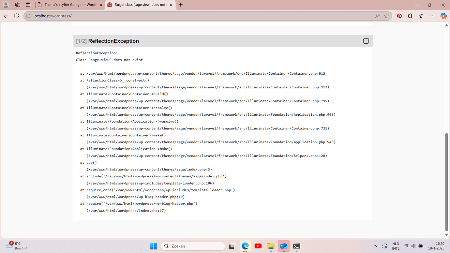Open the Workspaces icon in Edge
Screen dimensions: 450x253
18,5
